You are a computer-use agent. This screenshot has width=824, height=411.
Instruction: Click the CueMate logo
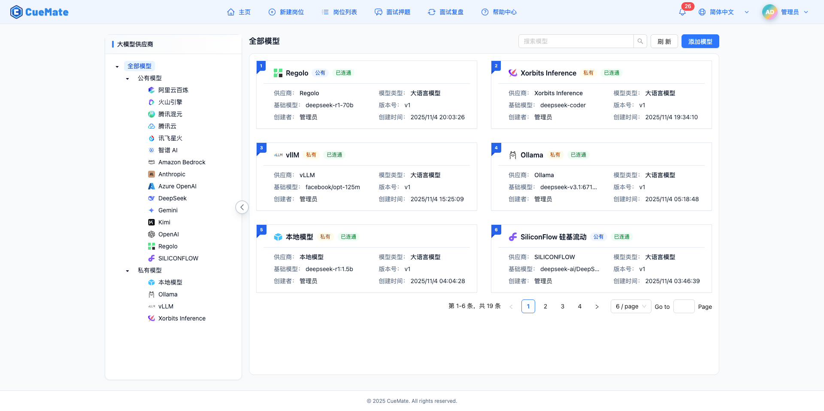point(39,12)
